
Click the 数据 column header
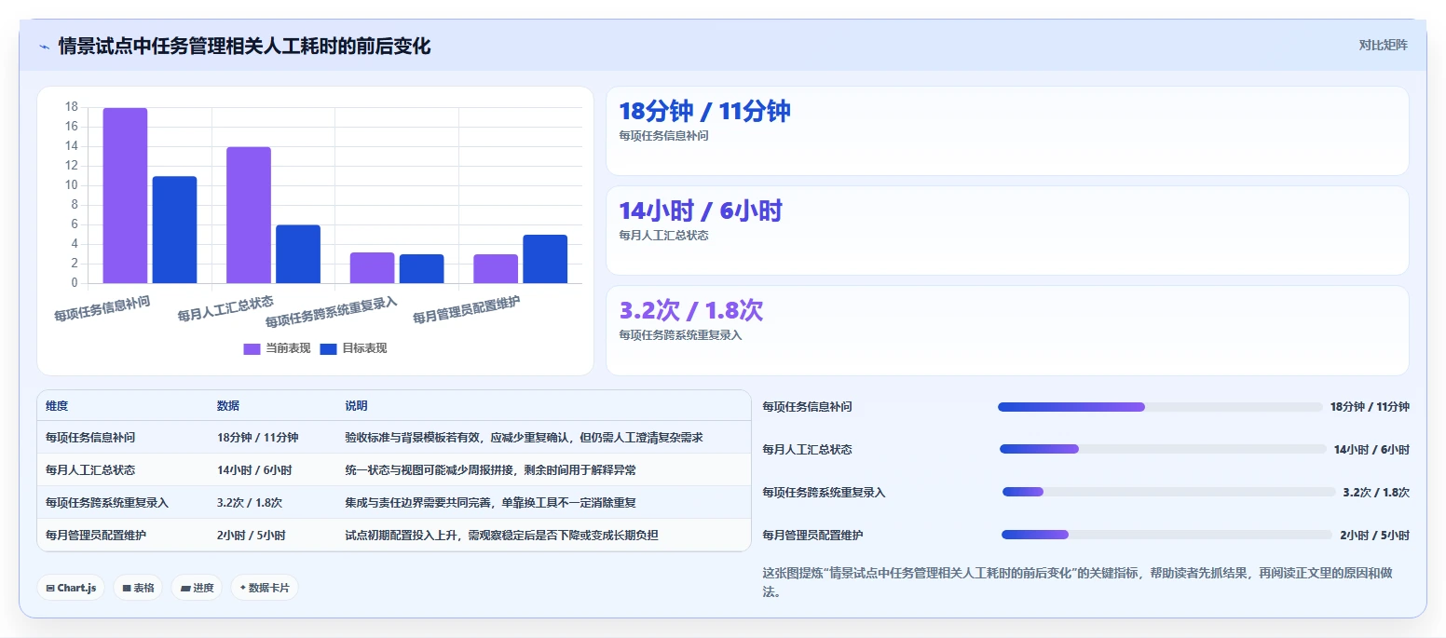point(228,406)
